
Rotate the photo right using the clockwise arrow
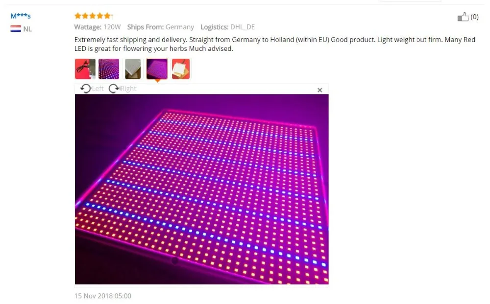pyautogui.click(x=114, y=89)
